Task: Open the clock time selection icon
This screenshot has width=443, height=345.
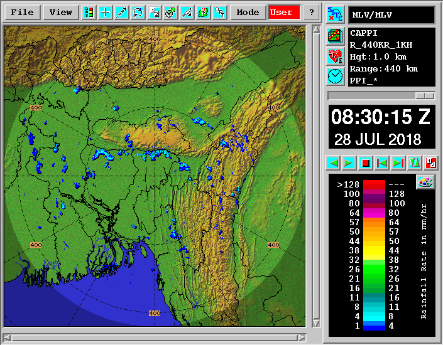Action: pyautogui.click(x=335, y=77)
